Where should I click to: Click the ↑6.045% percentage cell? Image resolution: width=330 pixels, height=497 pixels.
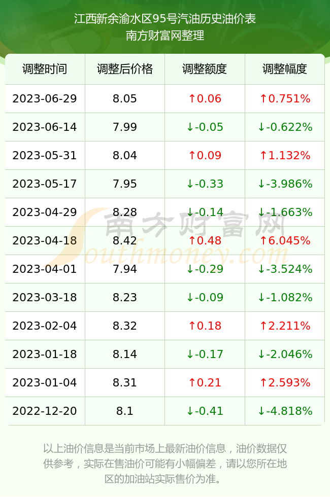285,240
